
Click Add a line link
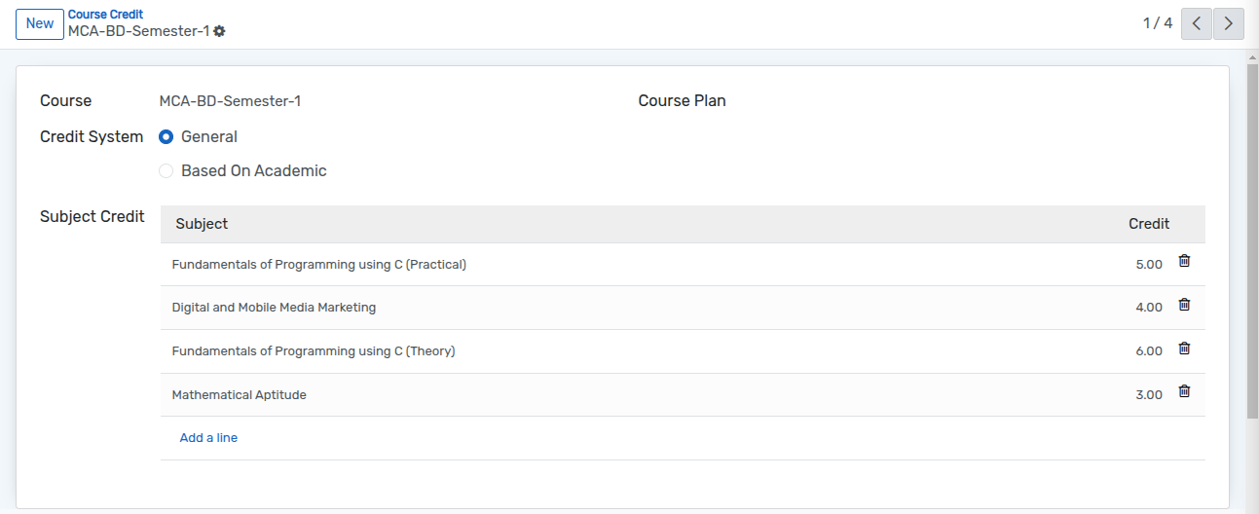coord(208,438)
